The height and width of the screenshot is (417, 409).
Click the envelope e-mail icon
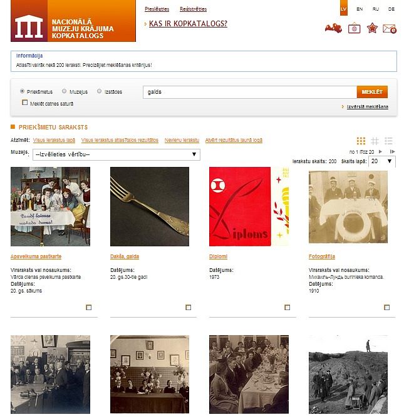pos(390,29)
